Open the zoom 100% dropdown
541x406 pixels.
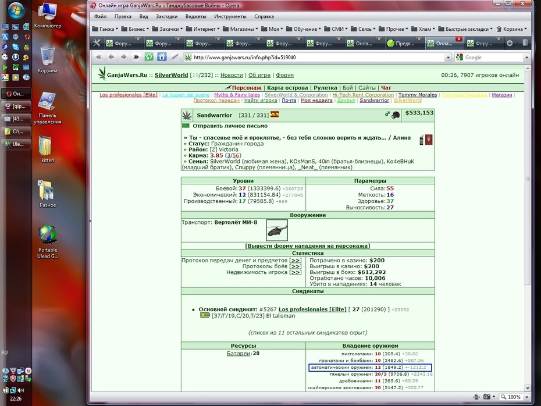pos(526,397)
